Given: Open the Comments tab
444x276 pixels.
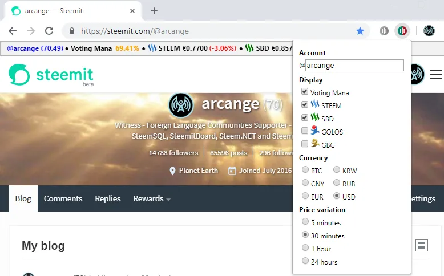Looking at the screenshot, I should [63, 198].
